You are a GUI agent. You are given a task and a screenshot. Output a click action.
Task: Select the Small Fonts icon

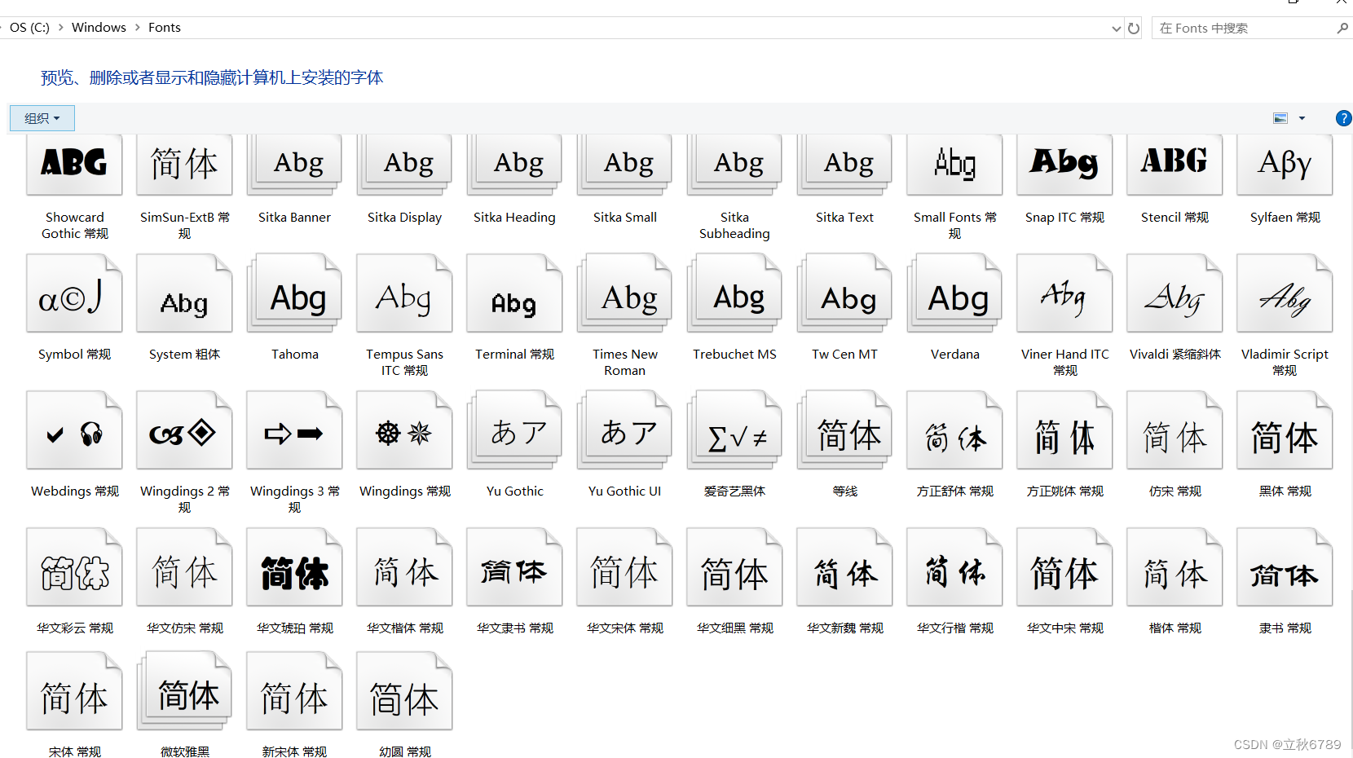(x=954, y=165)
